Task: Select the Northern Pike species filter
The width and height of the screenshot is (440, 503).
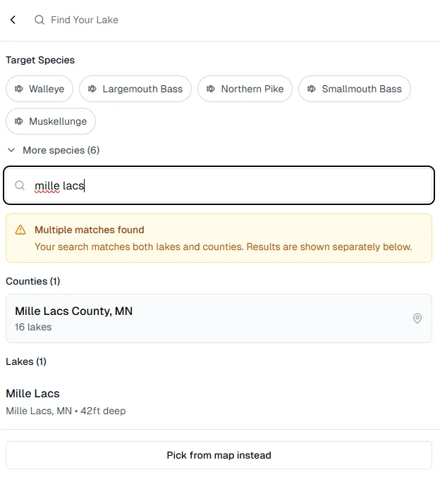Action: pyautogui.click(x=245, y=89)
